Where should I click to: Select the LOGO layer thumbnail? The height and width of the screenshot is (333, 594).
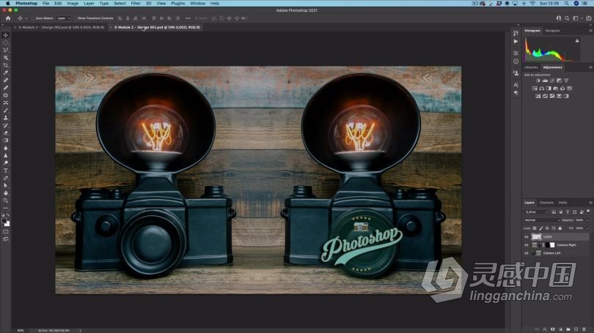point(536,237)
